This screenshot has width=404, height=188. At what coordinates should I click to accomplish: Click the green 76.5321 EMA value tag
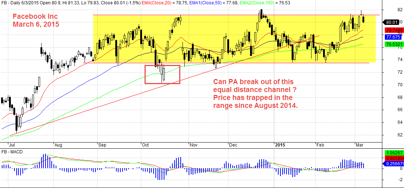[394, 44]
